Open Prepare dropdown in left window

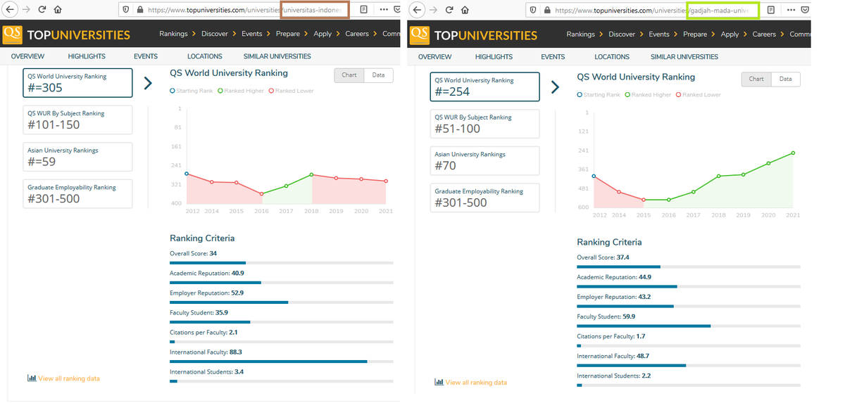[291, 34]
